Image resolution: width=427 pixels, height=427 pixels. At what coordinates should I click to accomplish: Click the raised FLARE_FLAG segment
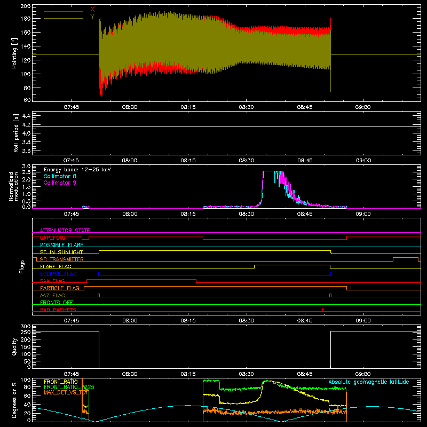[x=292, y=265]
